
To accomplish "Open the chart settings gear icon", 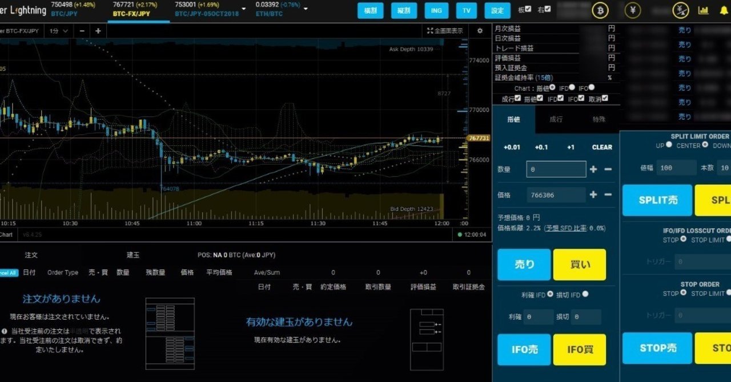I will pyautogui.click(x=480, y=30).
